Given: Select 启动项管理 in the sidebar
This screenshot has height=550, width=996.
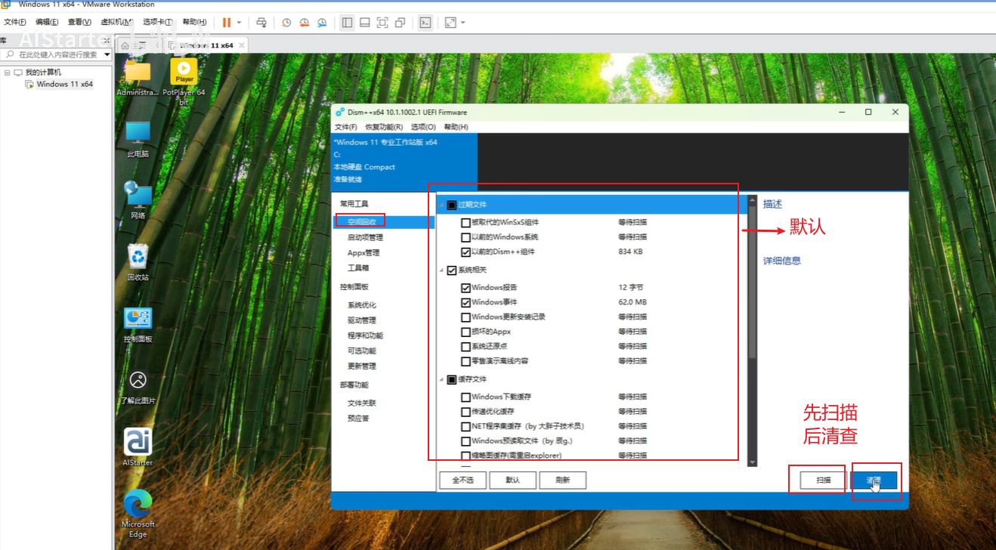Looking at the screenshot, I should [x=365, y=237].
